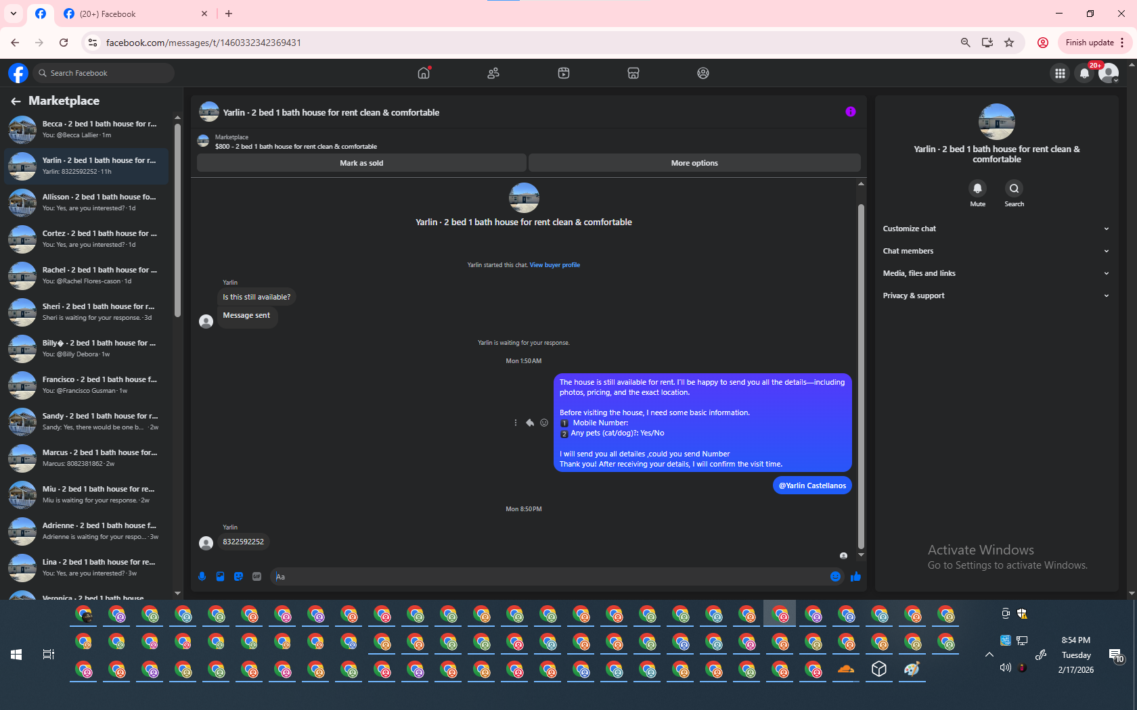This screenshot has width=1137, height=710.
Task: Open Allisson conversation
Action: tap(87, 202)
